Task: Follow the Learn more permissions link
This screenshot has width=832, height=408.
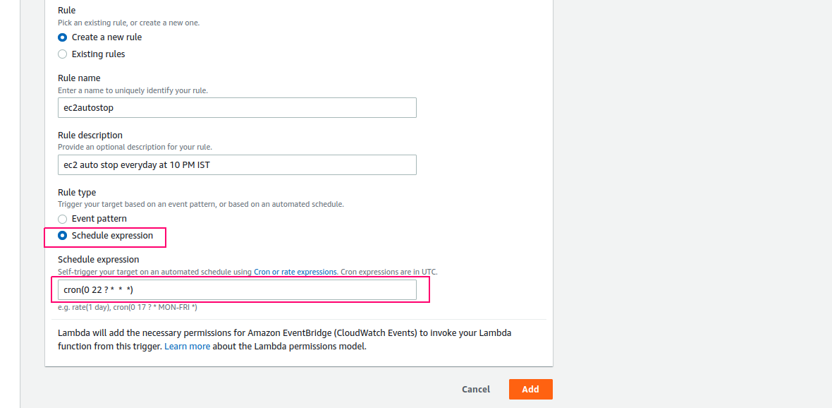Action: pos(188,347)
